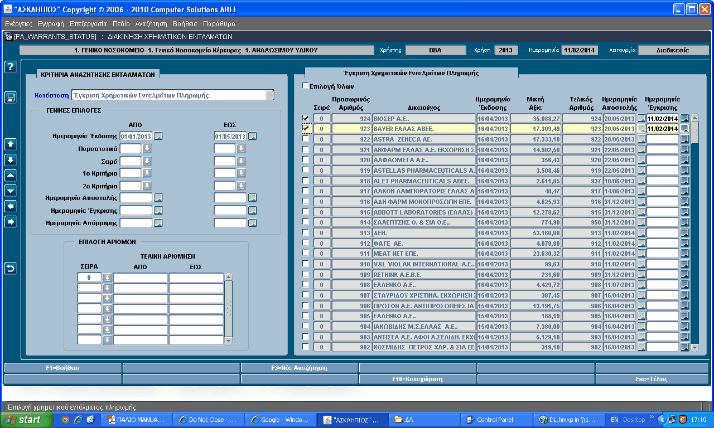This screenshot has height=428, width=714.
Task: Click Chrome icon in quick launch
Action: [x=65, y=420]
